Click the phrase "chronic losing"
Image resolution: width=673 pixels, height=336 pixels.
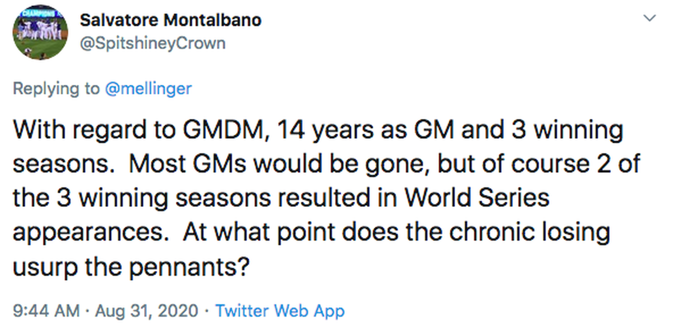[x=530, y=232]
